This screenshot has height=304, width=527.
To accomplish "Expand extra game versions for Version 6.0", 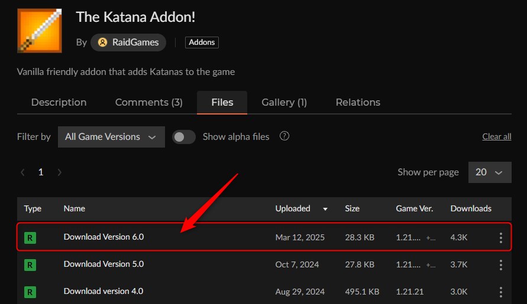I will 431,238.
